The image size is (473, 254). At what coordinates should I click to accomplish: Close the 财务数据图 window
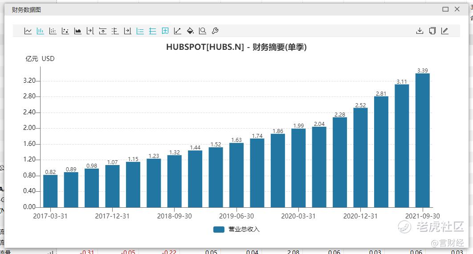point(457,9)
